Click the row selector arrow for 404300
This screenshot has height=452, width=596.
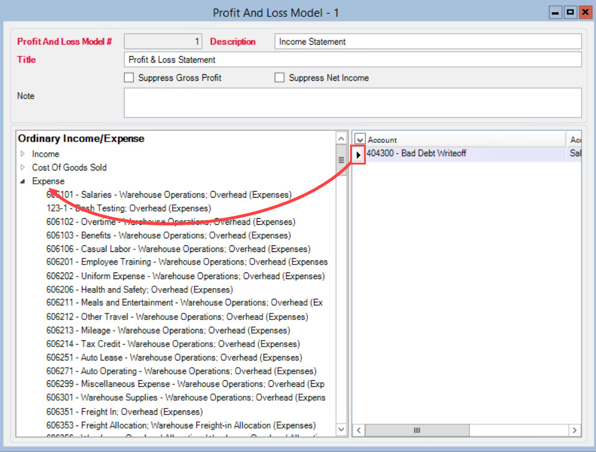click(358, 154)
